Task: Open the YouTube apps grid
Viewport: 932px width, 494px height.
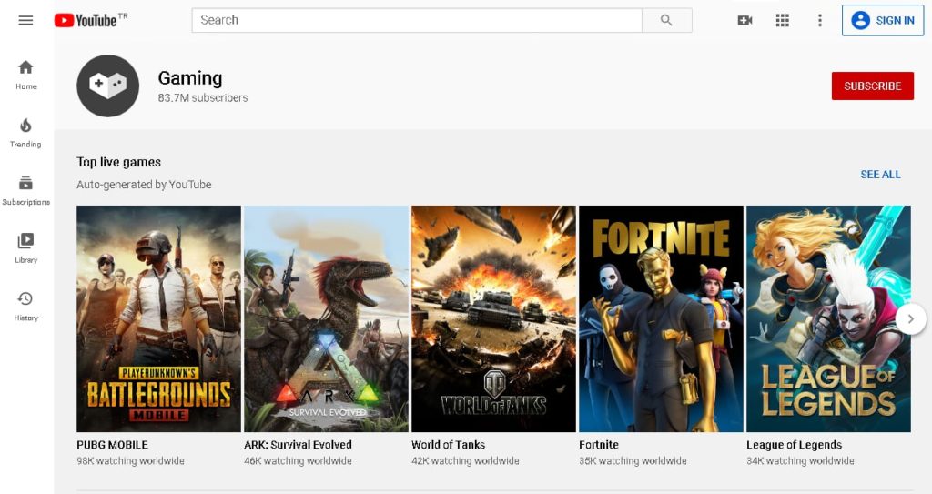Action: click(783, 20)
